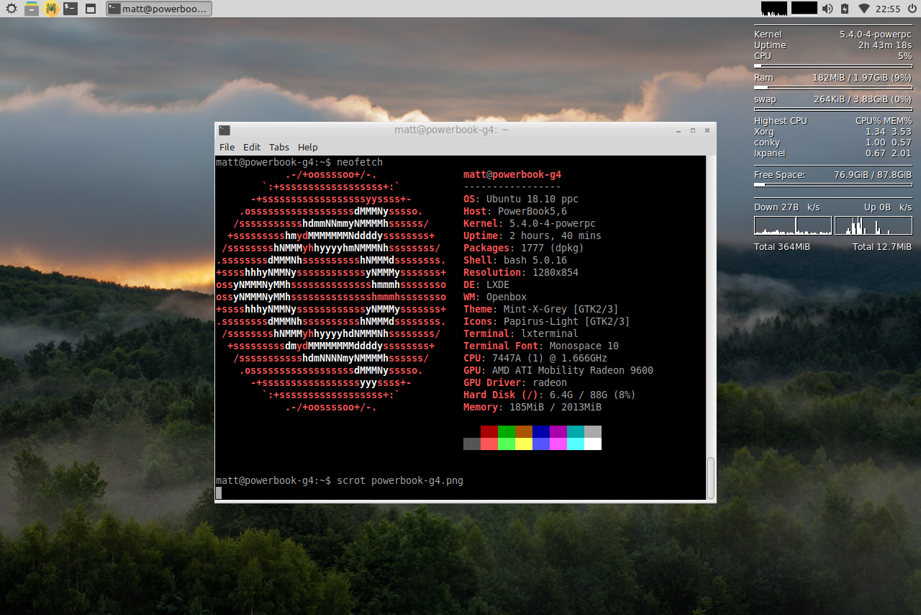Click the Ubuntu ASCII logo in terminal
The height and width of the screenshot is (615, 921).
(331, 291)
